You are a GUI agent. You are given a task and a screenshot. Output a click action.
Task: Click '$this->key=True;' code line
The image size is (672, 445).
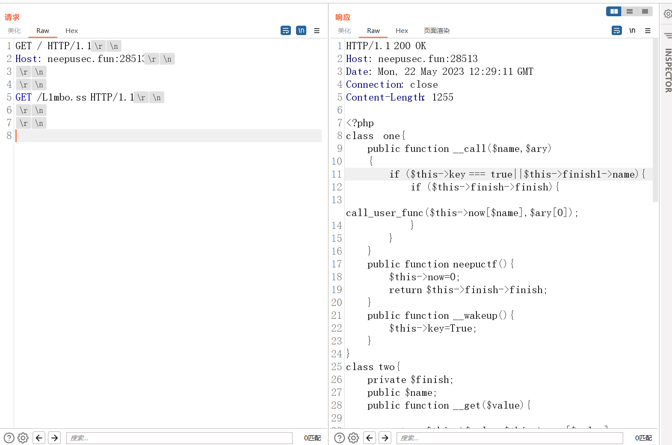point(432,328)
